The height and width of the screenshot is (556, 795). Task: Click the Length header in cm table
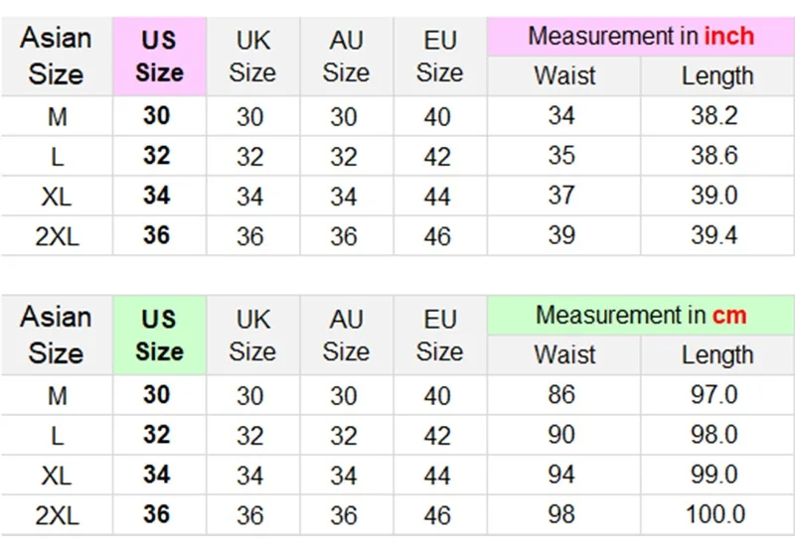tap(716, 355)
